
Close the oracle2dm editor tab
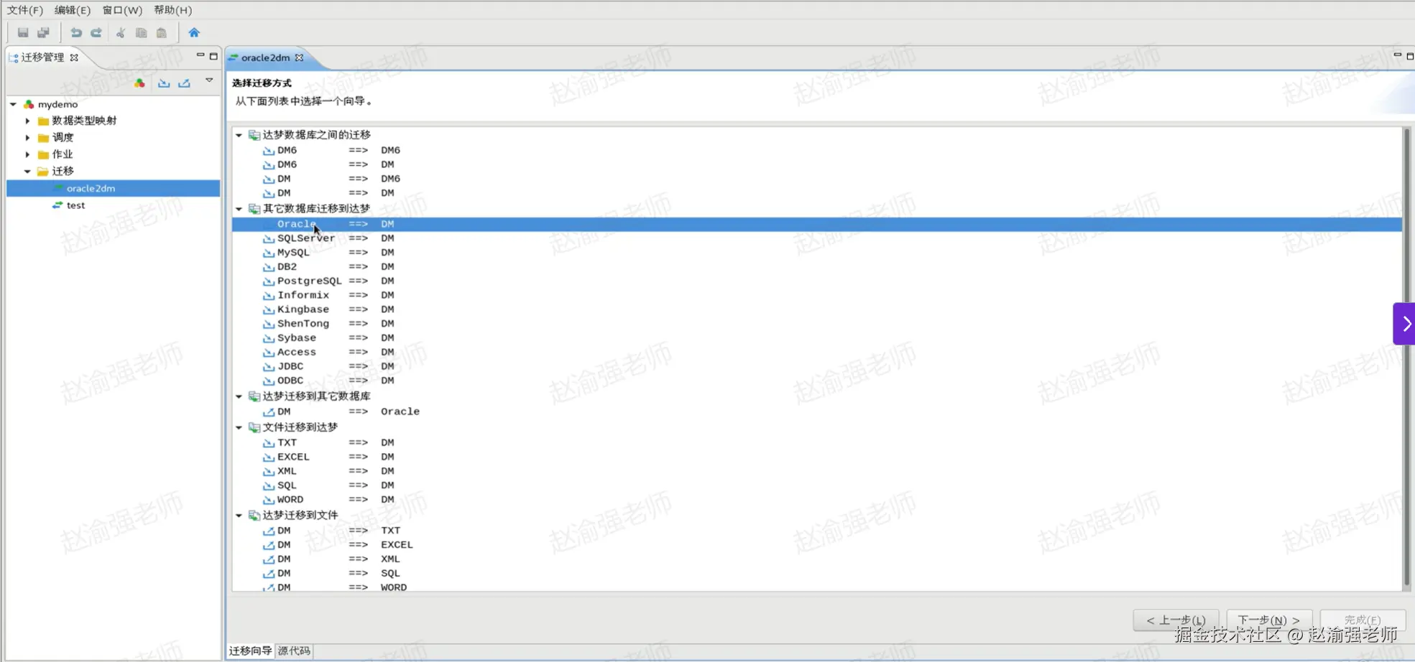[x=299, y=57]
